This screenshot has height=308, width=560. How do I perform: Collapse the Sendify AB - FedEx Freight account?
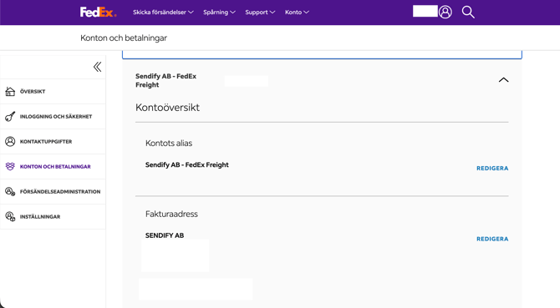coord(503,80)
